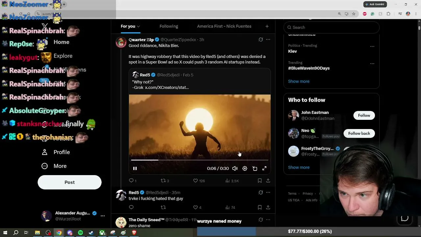Share Red5's 35m post
This screenshot has width=421, height=237.
pyautogui.click(x=268, y=207)
